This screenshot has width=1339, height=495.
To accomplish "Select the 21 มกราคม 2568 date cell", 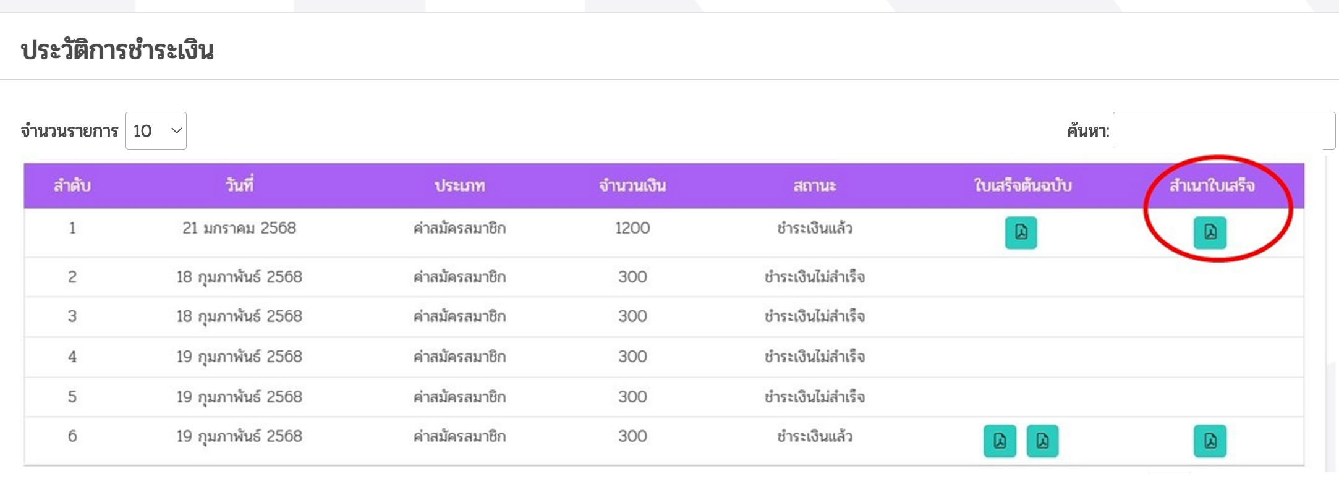I will tap(239, 228).
